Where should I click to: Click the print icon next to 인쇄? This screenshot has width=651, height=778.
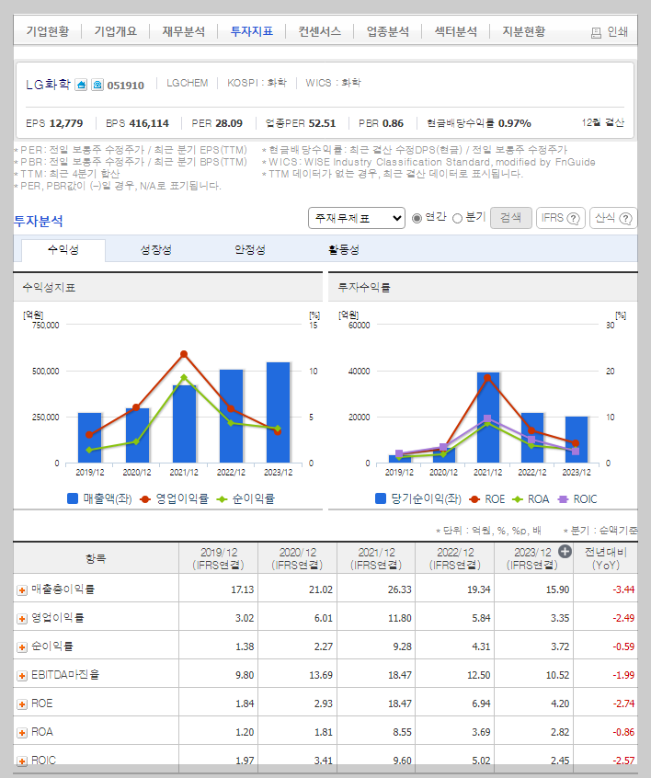point(596,33)
